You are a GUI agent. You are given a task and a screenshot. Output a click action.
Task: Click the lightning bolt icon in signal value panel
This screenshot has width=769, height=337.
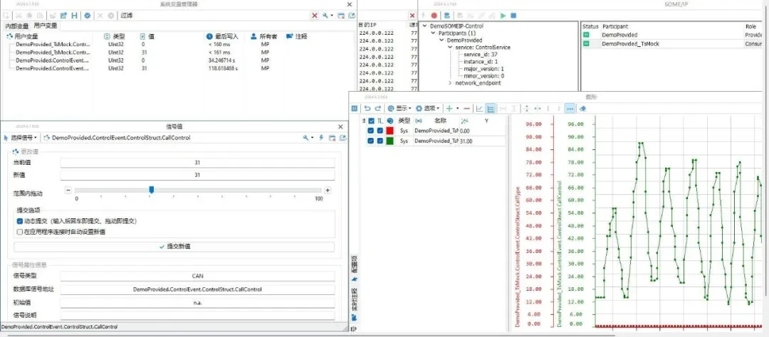click(321, 137)
